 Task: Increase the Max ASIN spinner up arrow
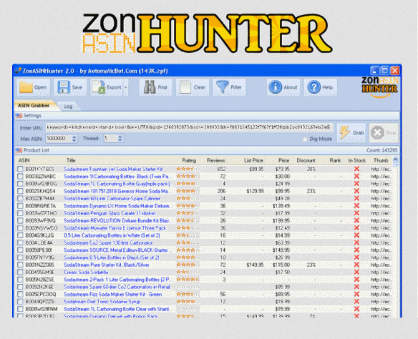pos(74,137)
